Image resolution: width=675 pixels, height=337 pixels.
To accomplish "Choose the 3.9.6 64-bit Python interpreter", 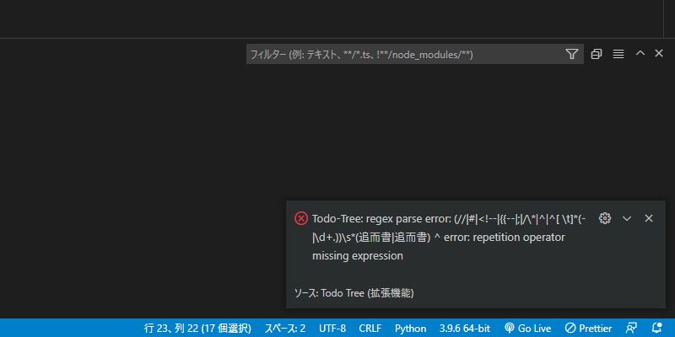I will tap(465, 329).
